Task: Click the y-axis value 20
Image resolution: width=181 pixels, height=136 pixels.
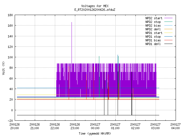Action: coord(11,99)
